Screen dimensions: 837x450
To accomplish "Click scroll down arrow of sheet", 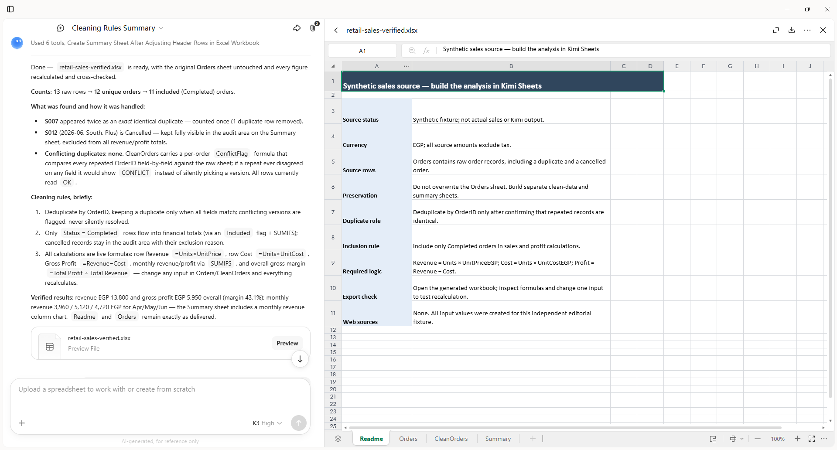I will [830, 421].
